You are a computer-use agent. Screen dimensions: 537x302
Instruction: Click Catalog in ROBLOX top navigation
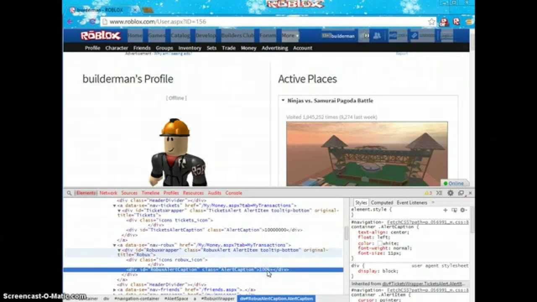180,36
